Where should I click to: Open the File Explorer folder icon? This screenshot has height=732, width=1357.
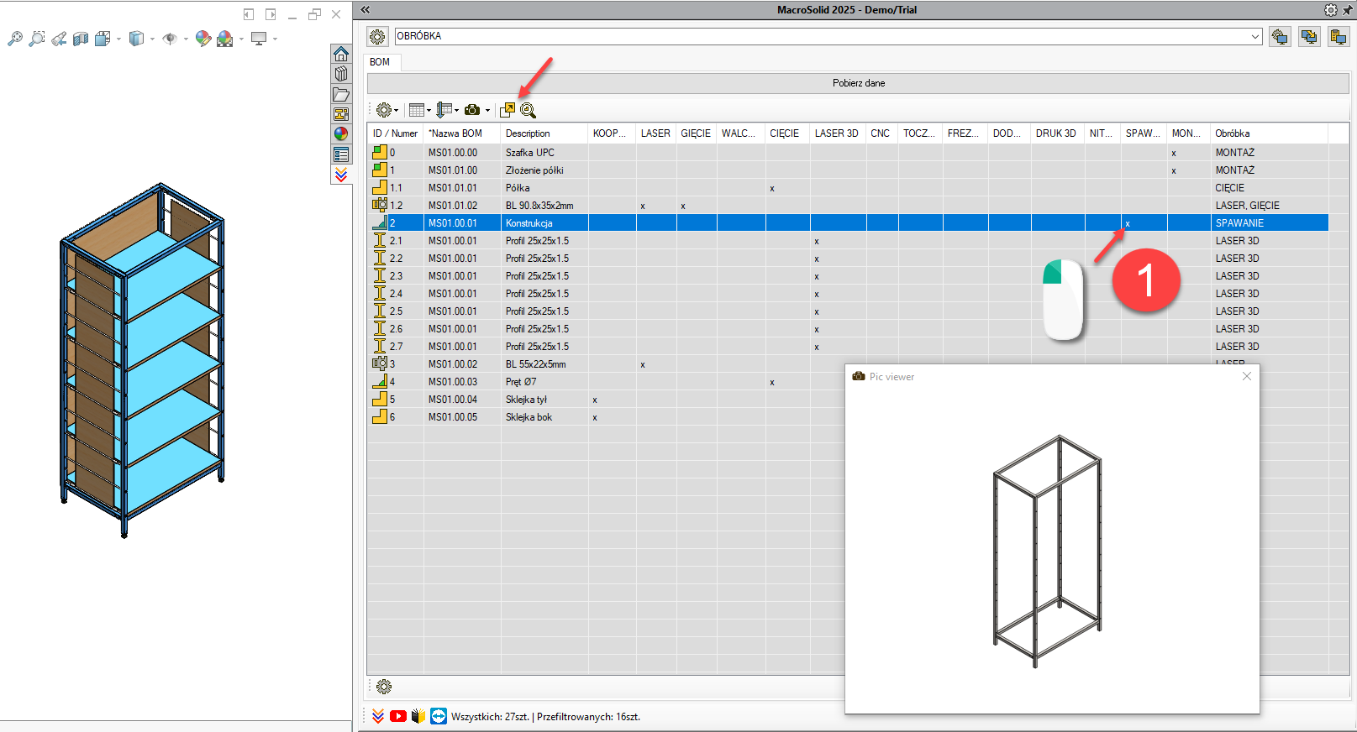coord(341,94)
